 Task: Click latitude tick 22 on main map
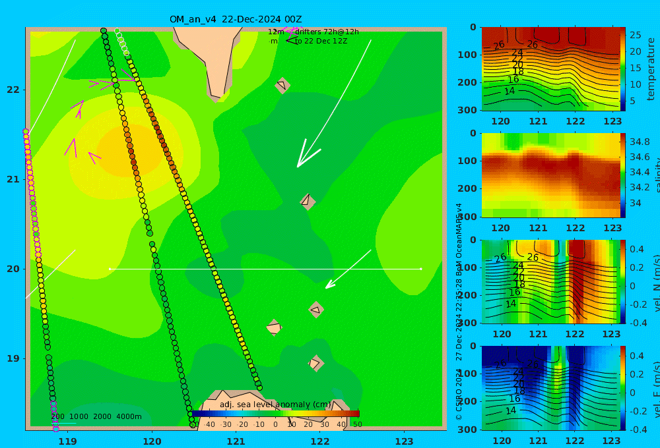click(13, 90)
